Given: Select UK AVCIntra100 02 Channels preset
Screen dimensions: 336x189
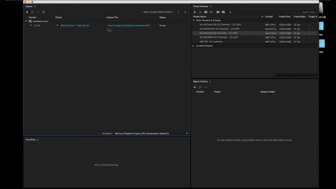Looking at the screenshot, I should (220, 25).
